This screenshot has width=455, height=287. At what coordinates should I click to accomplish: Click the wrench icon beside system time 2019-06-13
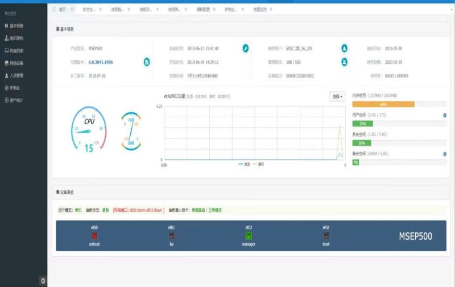pos(246,48)
